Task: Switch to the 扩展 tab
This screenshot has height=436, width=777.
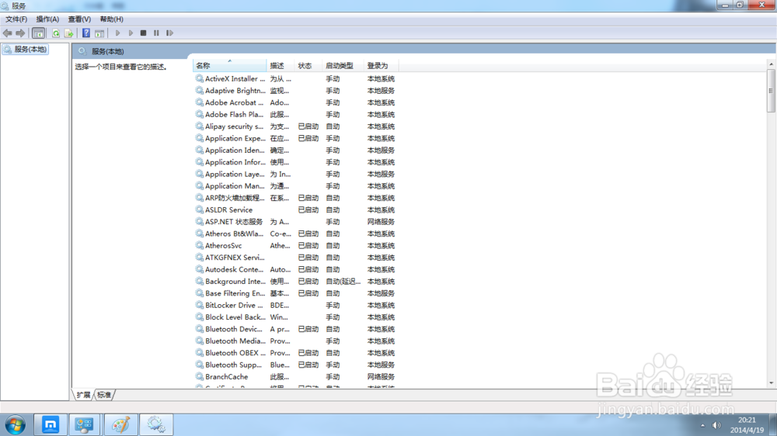Action: point(83,395)
